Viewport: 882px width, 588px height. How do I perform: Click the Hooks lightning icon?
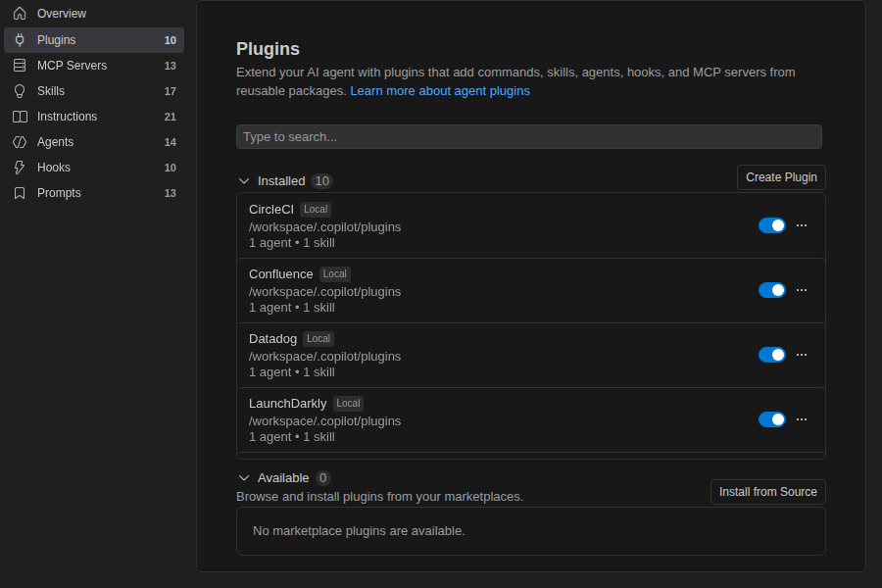20,168
